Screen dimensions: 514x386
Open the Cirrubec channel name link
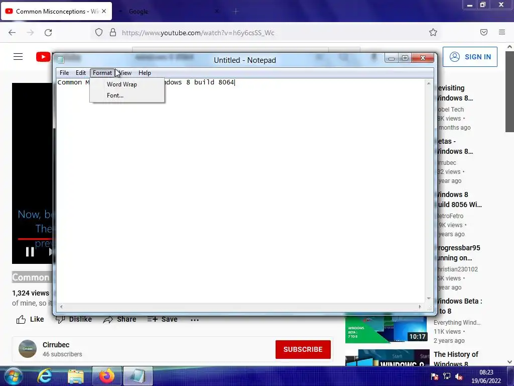point(56,345)
